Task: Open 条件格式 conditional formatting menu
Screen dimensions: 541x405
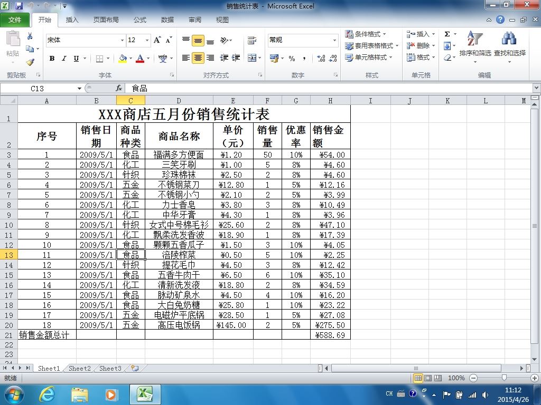Action: (366, 34)
